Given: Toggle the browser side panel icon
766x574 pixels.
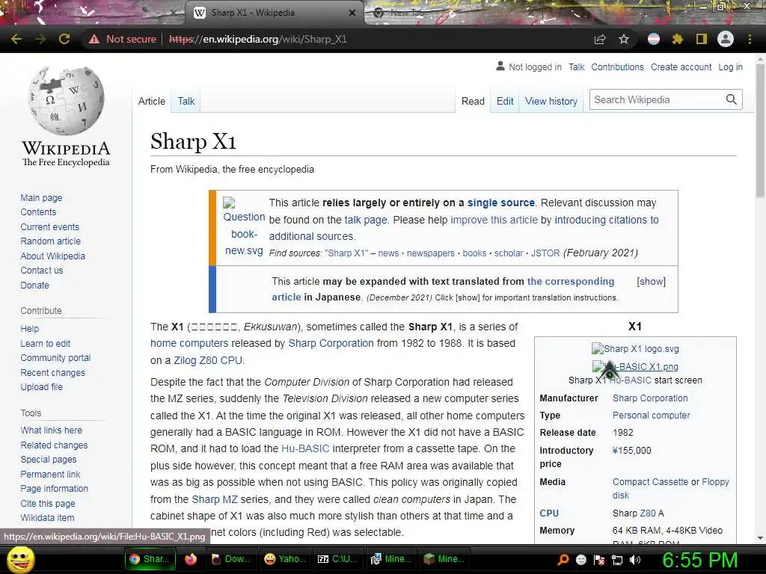Looking at the screenshot, I should pyautogui.click(x=702, y=39).
